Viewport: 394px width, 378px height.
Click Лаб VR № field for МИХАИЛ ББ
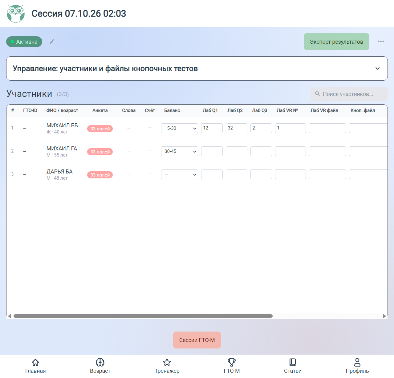pyautogui.click(x=290, y=128)
